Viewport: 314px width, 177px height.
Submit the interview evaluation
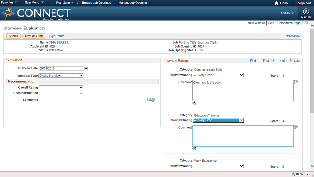coord(13,36)
